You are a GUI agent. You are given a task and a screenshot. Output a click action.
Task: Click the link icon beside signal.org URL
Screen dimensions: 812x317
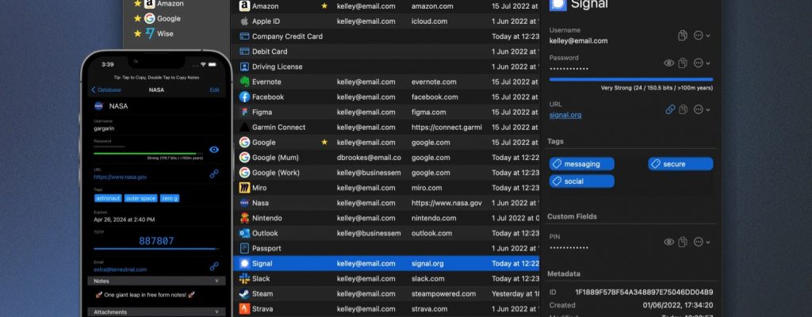tap(670, 109)
